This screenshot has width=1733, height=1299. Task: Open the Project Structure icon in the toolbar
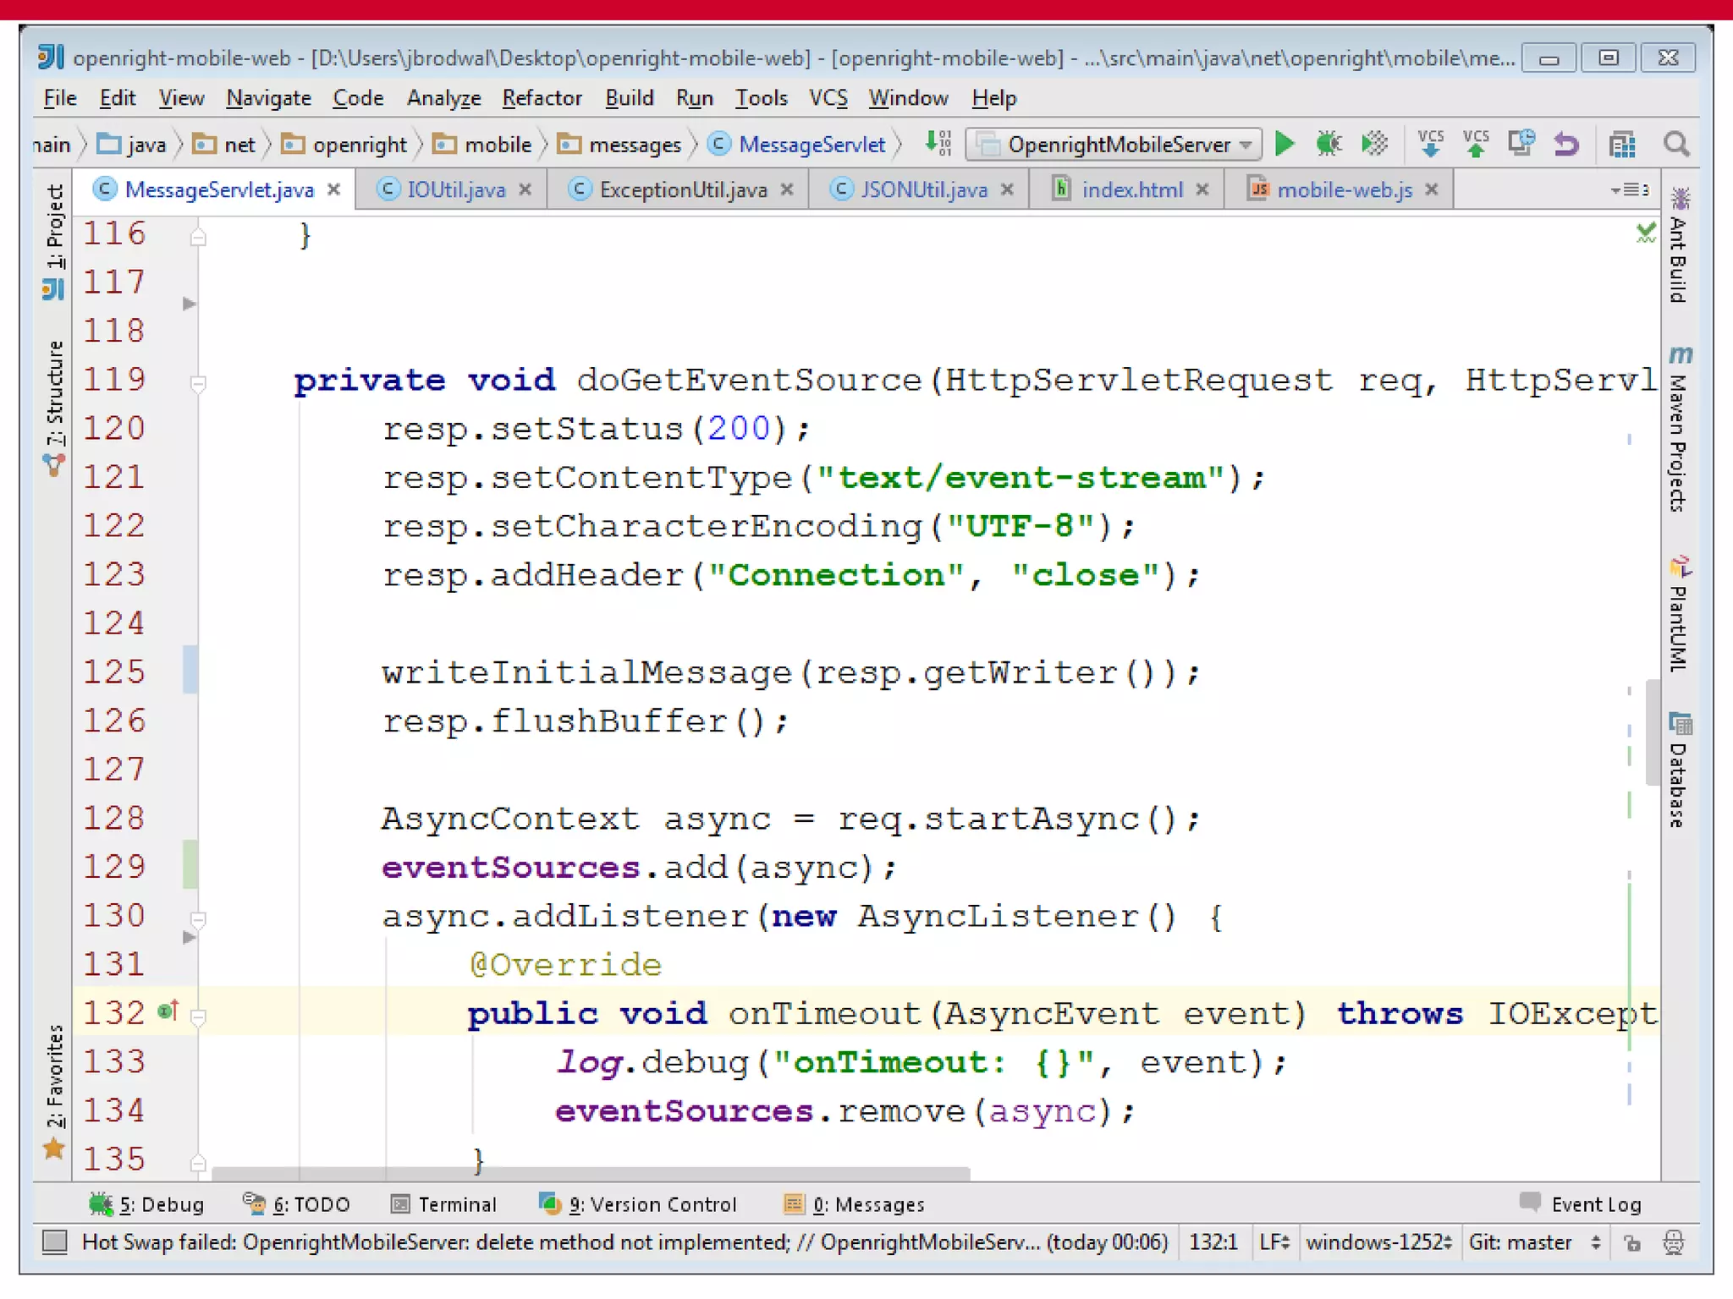coord(1621,145)
